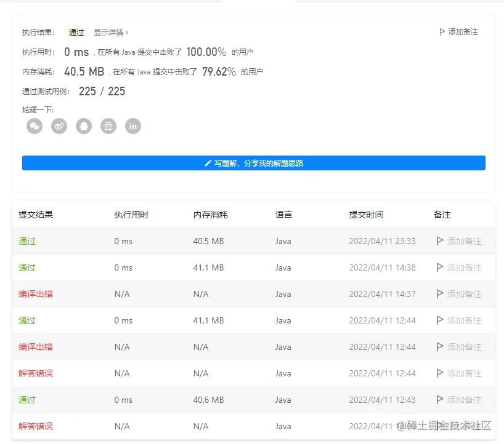Open the 通过 submission from 23:33

coord(27,241)
